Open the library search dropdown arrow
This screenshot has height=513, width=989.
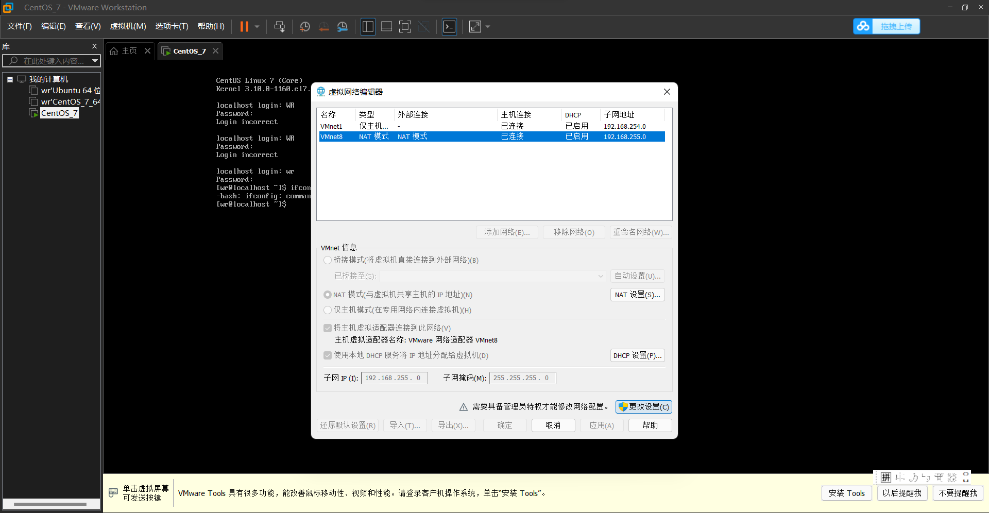point(95,61)
